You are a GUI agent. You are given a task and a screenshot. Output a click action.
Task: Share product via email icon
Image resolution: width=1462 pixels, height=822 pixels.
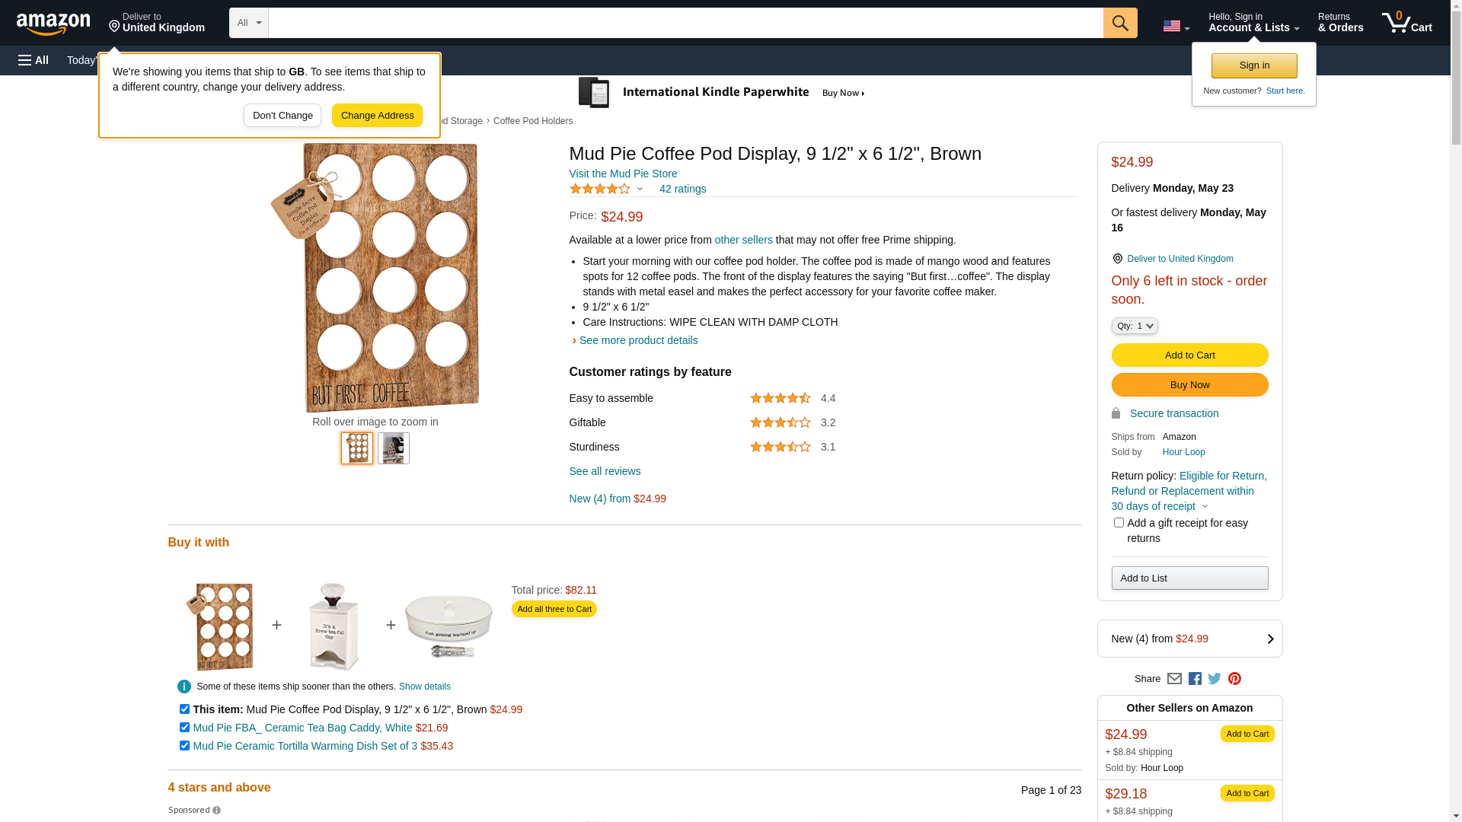tap(1174, 679)
